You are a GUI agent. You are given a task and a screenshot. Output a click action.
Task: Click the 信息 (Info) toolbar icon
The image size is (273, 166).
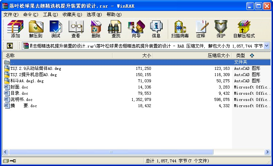coord(156,29)
